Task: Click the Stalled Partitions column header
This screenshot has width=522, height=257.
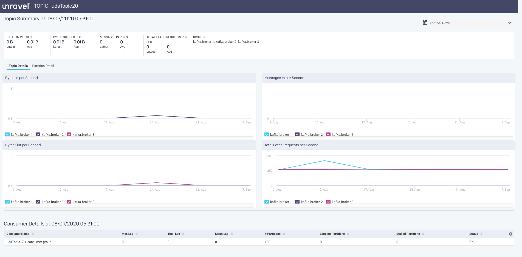Action: coord(408,234)
